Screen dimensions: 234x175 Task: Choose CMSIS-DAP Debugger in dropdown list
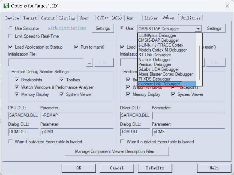click(x=167, y=40)
